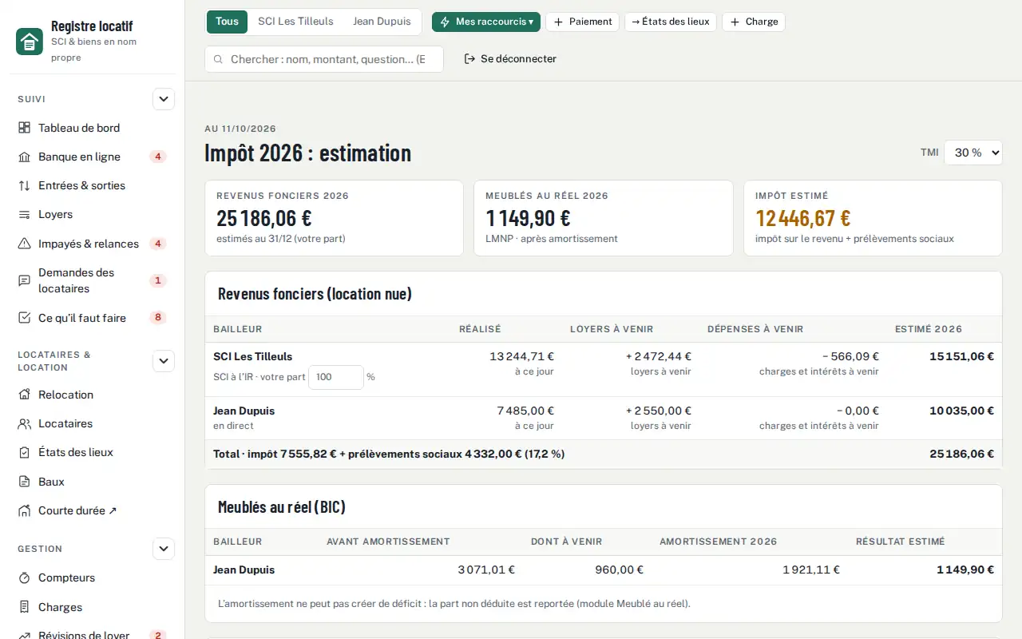This screenshot has height=639, width=1022.
Task: Click the 3 071,01 € avant amortissement cell
Action: point(486,570)
